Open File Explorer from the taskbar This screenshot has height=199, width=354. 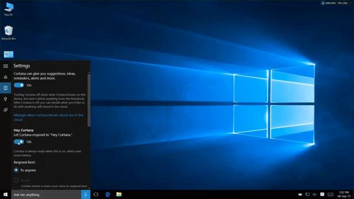click(x=119, y=195)
